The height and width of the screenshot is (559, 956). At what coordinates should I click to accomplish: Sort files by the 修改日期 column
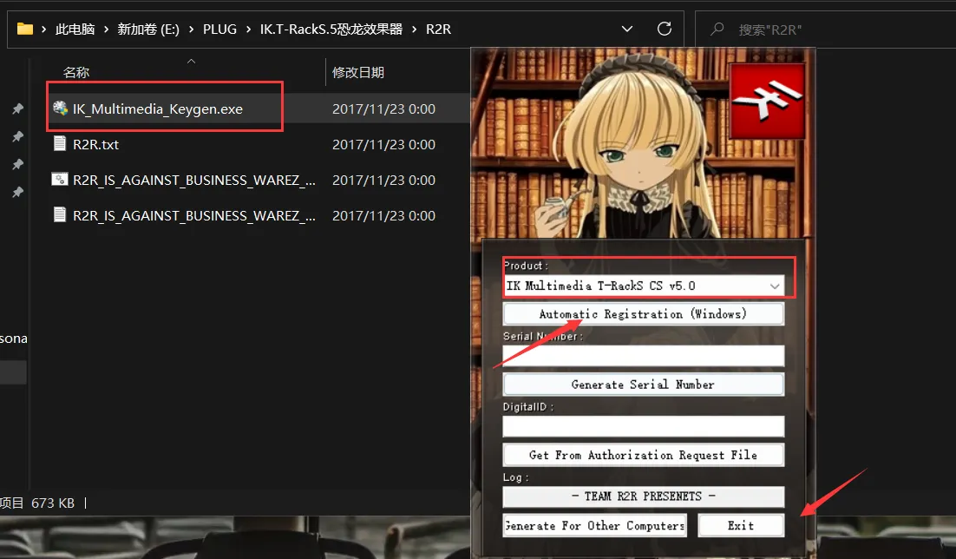pos(358,73)
